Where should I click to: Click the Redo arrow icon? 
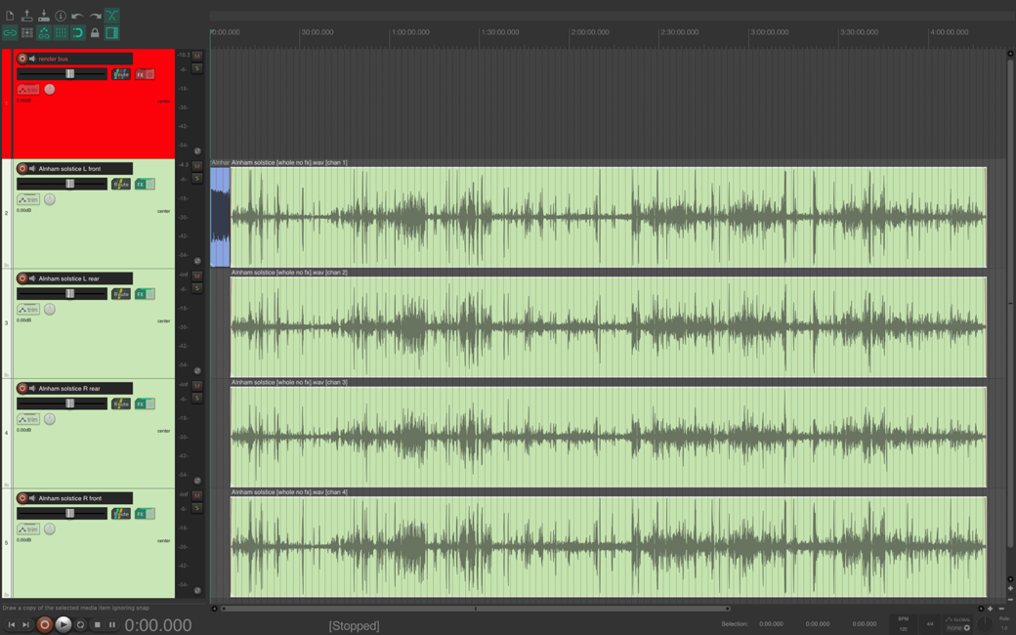point(95,16)
